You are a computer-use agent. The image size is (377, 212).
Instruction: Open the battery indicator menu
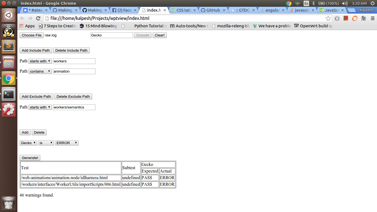point(328,3)
